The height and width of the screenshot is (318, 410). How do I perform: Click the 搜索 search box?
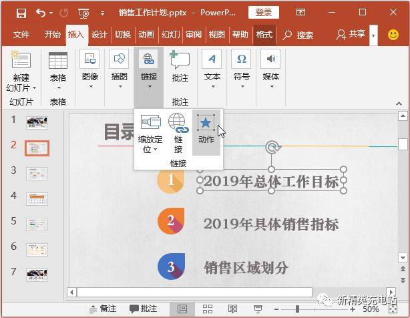[298, 35]
